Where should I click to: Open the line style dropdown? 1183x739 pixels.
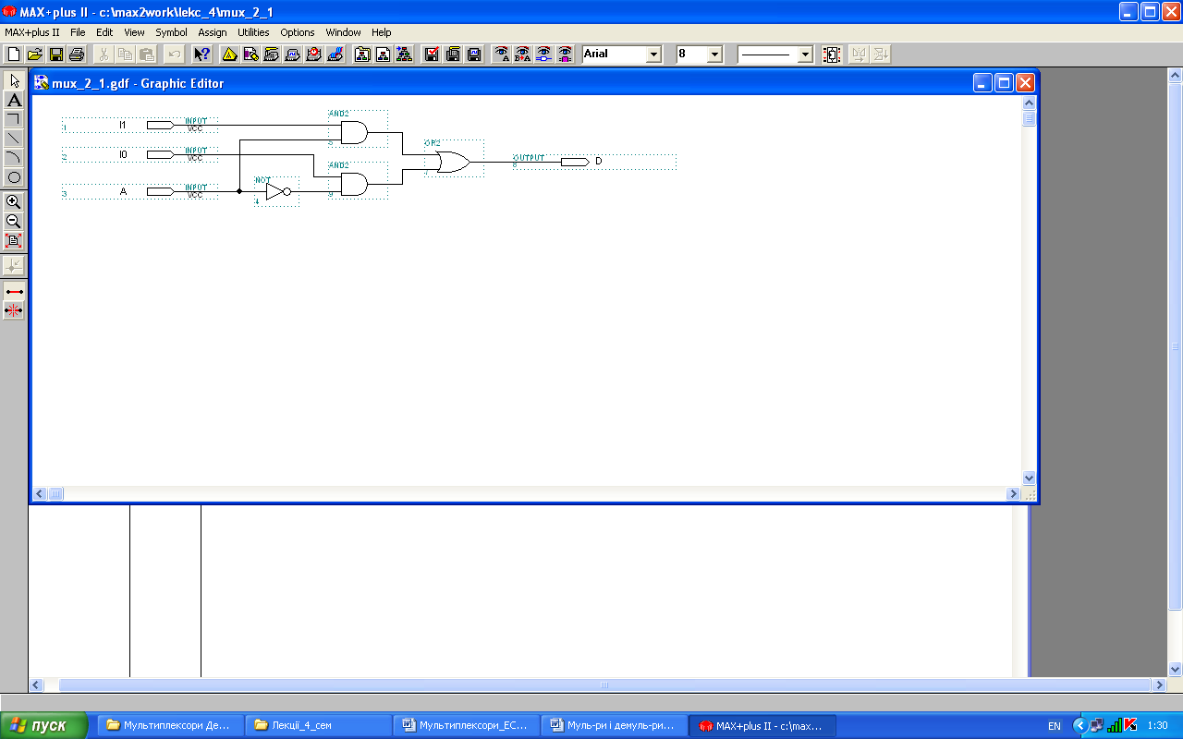805,55
